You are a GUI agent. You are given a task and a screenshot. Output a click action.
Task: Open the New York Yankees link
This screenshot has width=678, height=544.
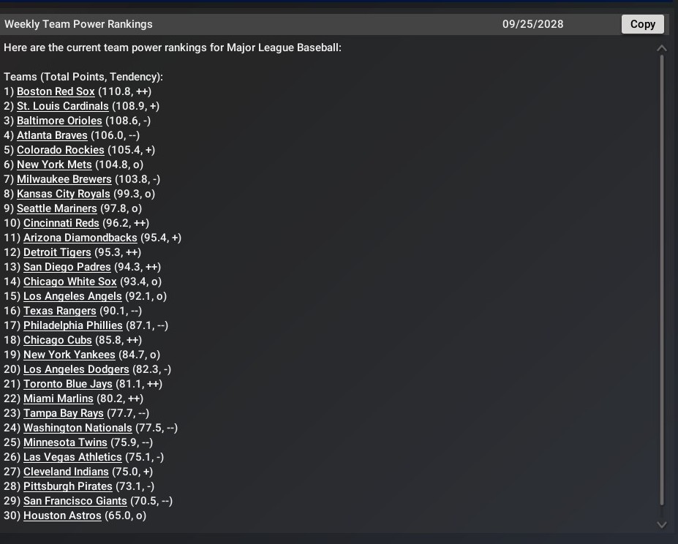click(69, 355)
